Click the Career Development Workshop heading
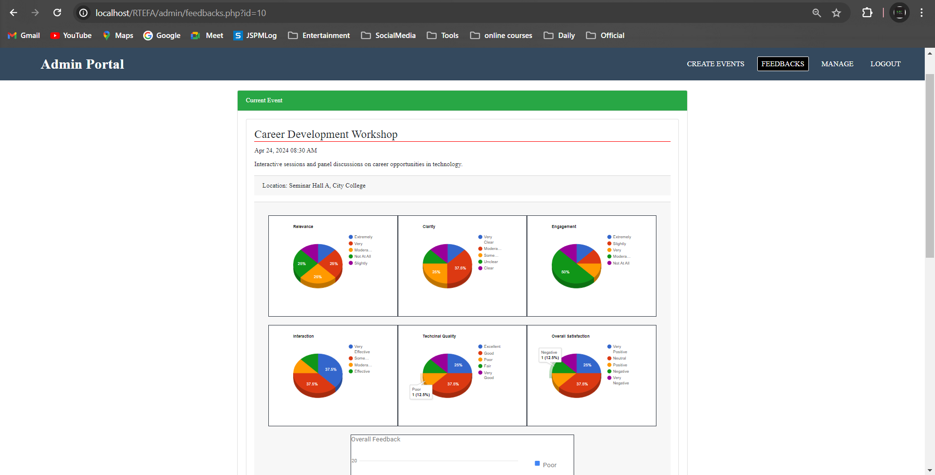Screen dimensions: 935x475 click(326, 134)
